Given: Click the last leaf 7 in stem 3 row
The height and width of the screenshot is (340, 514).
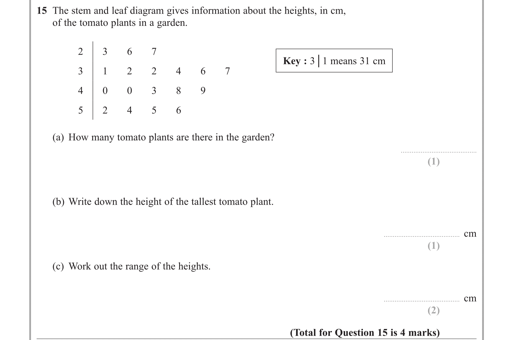Looking at the screenshot, I should 228,71.
